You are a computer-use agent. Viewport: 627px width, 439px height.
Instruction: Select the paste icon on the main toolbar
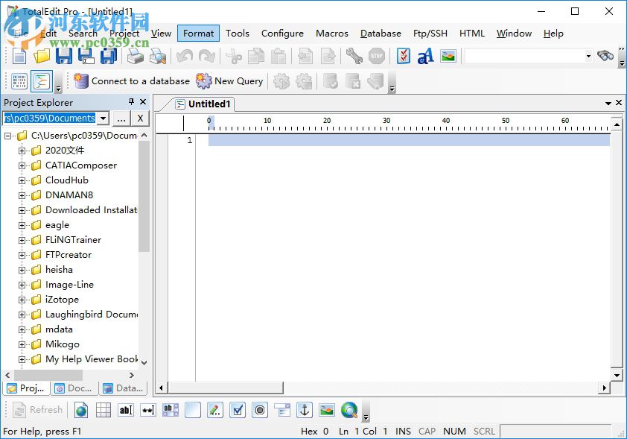tap(279, 55)
